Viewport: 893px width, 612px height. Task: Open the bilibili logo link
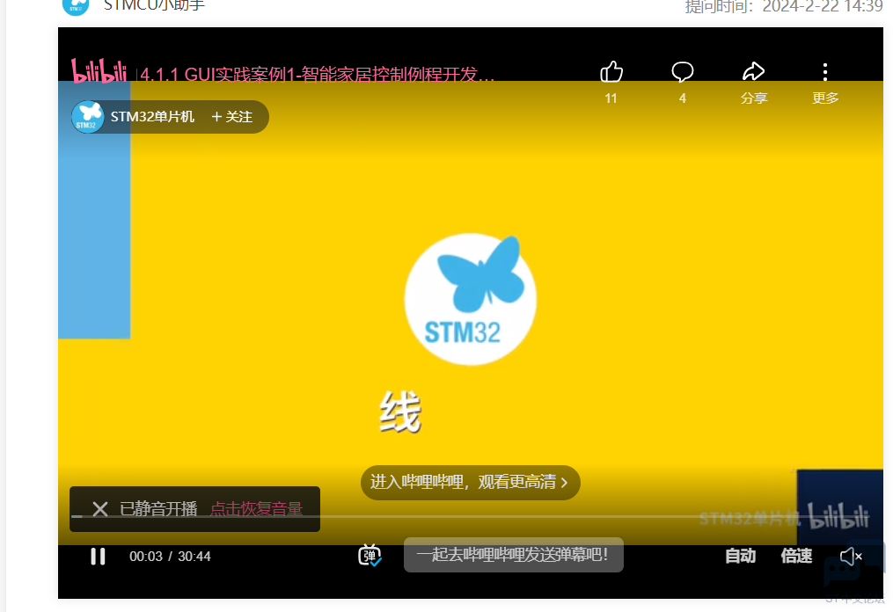99,72
